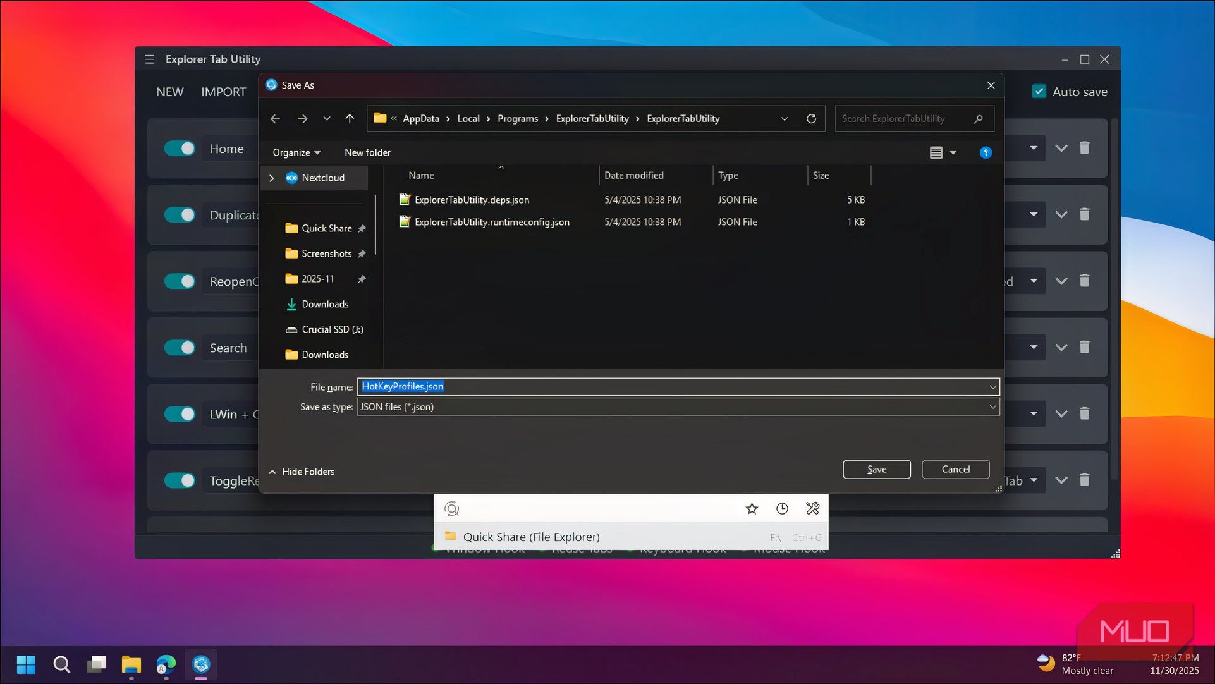The image size is (1215, 684).
Task: Toggle the Search profile switch
Action: (180, 348)
